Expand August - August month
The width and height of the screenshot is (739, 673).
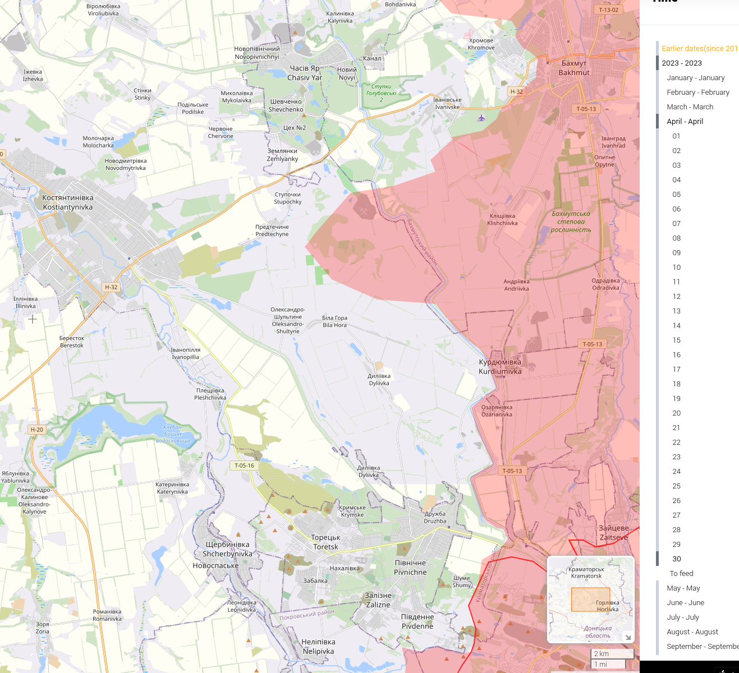pyautogui.click(x=692, y=632)
